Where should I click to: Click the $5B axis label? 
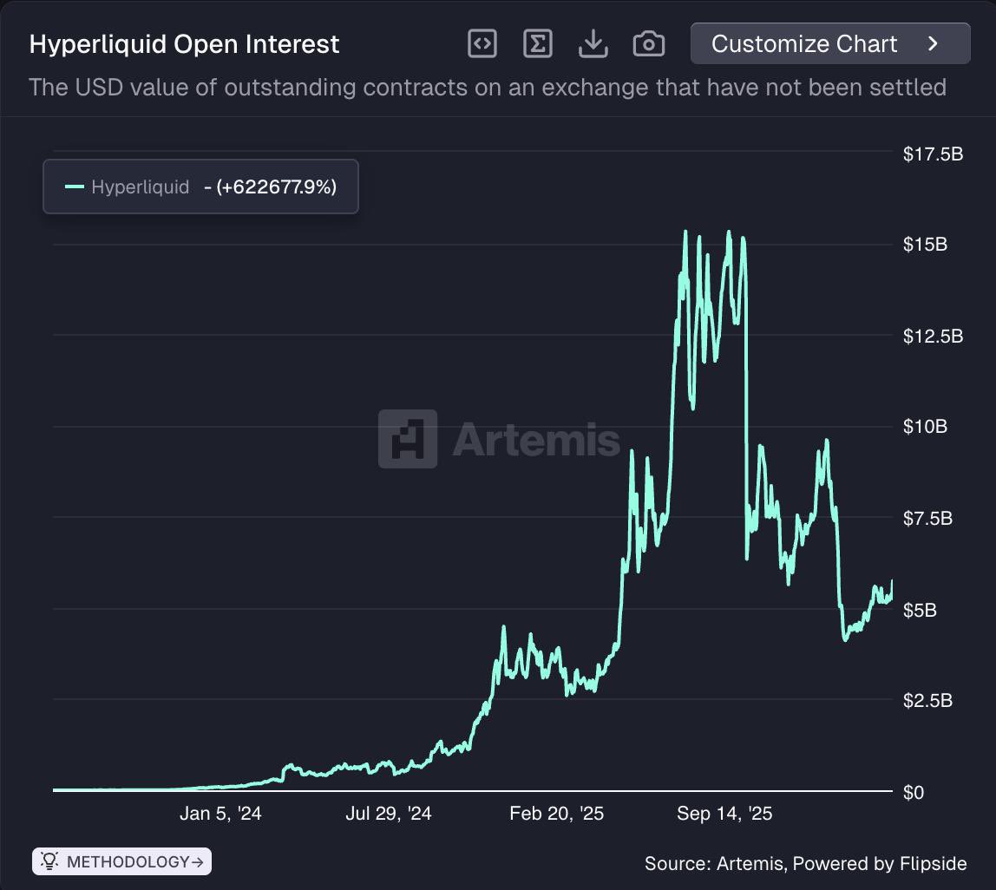click(920, 611)
